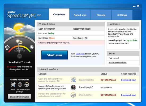The width and height of the screenshot is (146, 106).
Task: Click the 'Solution' column header
Action: 42,74
